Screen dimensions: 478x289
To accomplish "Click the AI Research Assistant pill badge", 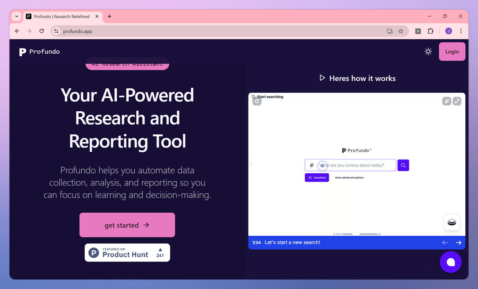I will (127, 64).
